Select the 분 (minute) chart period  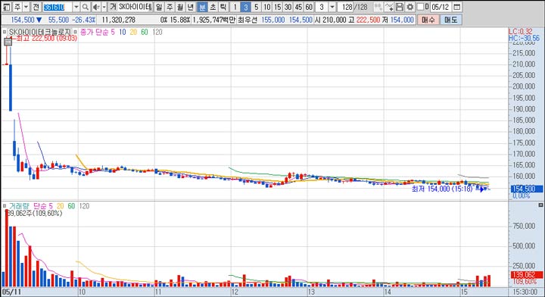coord(202,7)
